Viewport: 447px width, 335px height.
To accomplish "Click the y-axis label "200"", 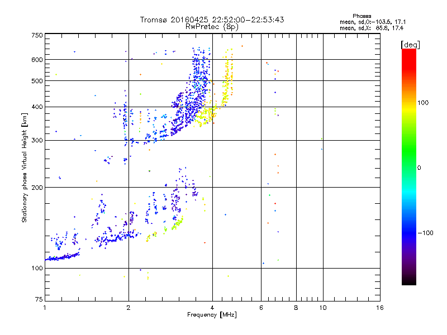I will pos(37,188).
